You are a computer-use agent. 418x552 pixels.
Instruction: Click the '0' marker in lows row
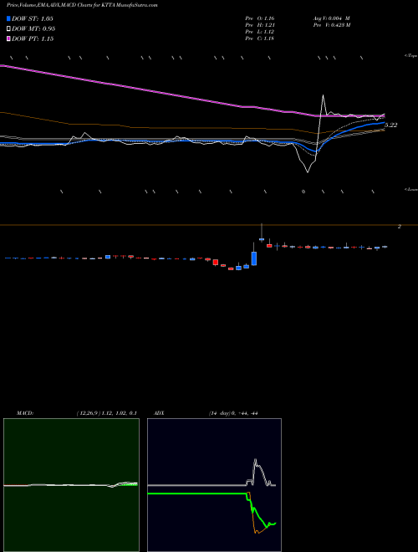(x=303, y=192)
